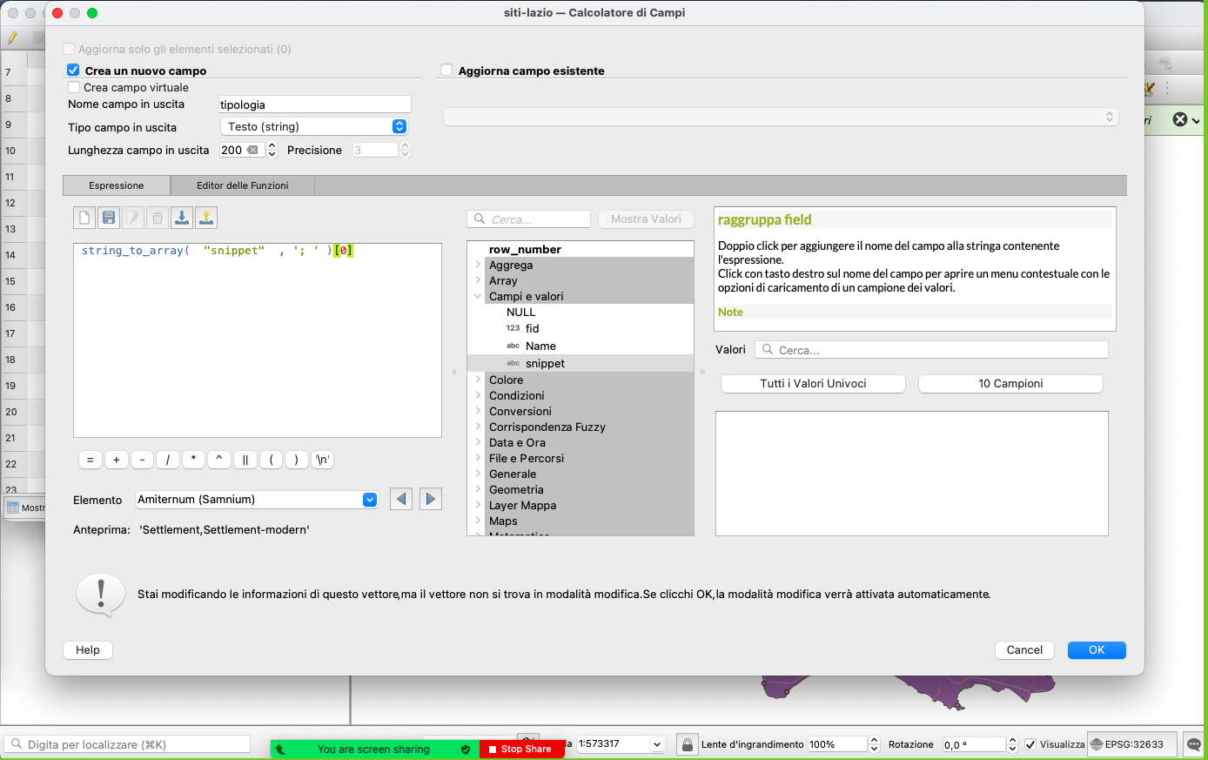Image resolution: width=1208 pixels, height=760 pixels.
Task: Switch to the Editor delle Funzioni tab
Action: point(242,185)
